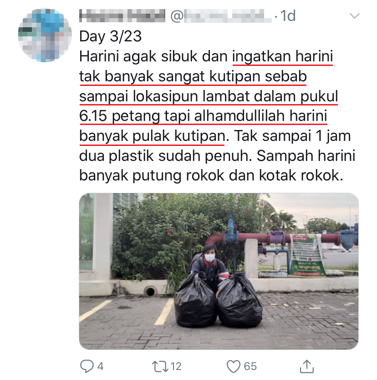The height and width of the screenshot is (380, 377).
Task: Open the author's blurred display name
Action: (x=122, y=16)
